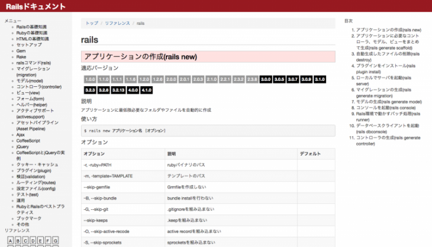Screen dimensions: 432x247
Task: Jump to rails generate controller contents entry
Action: pyautogui.click(x=388, y=141)
